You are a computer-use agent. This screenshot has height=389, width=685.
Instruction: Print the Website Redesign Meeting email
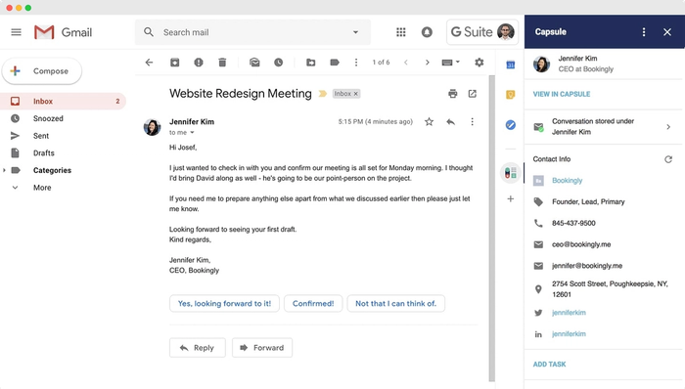452,93
